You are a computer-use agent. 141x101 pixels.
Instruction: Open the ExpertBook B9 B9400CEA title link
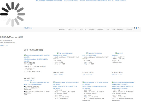pos(122,87)
